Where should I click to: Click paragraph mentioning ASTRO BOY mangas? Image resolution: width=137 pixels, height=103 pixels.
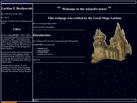point(16,57)
